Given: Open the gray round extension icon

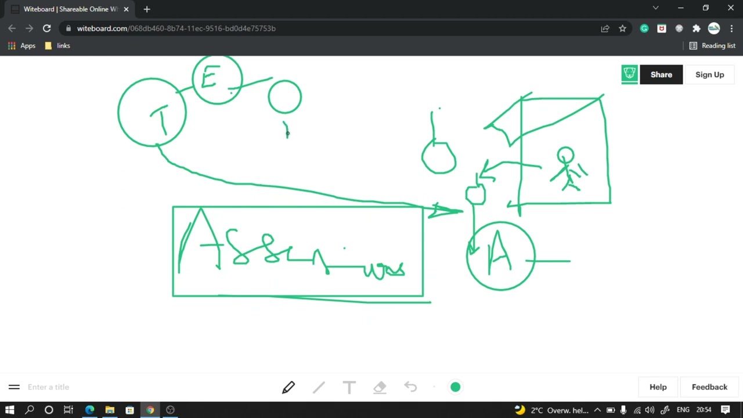Looking at the screenshot, I should [679, 28].
